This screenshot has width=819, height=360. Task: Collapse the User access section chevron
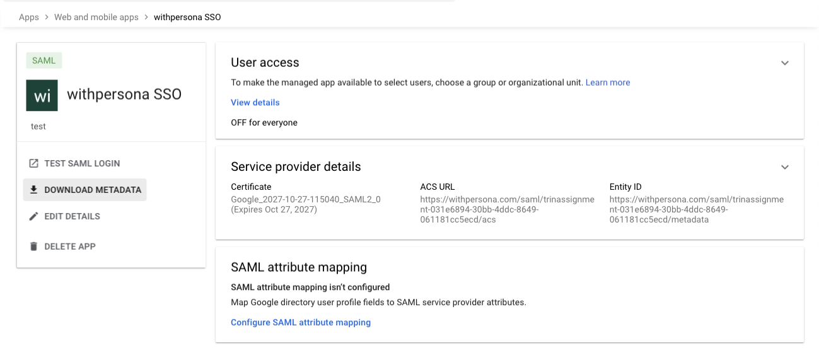[x=785, y=63]
